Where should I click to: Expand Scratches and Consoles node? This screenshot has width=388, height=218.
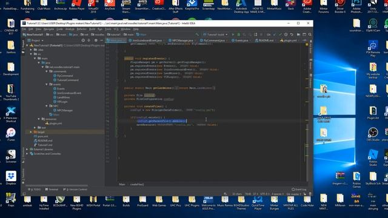27,154
